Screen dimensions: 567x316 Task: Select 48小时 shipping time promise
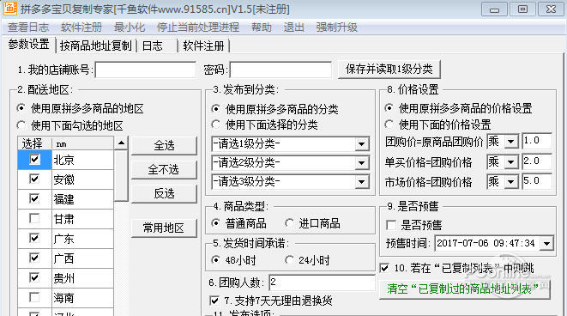pos(215,260)
